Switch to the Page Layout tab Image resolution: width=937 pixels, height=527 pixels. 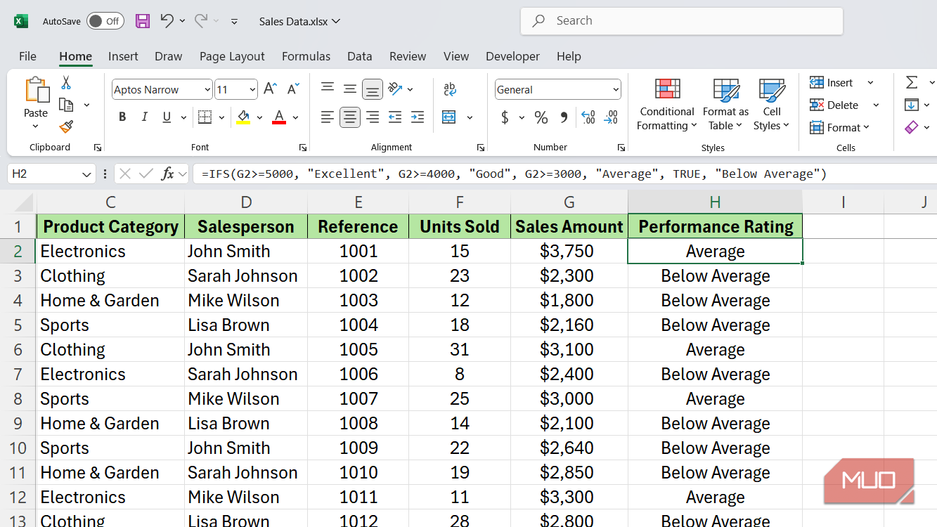point(232,56)
